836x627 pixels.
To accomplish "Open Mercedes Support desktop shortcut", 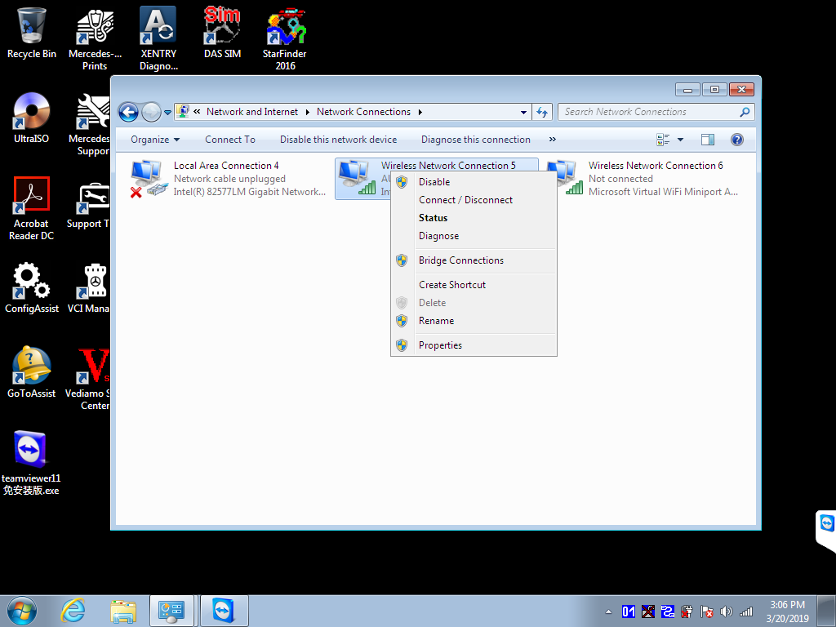I will (90, 124).
